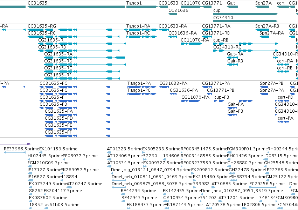Select transcript cort-RB

285,68
